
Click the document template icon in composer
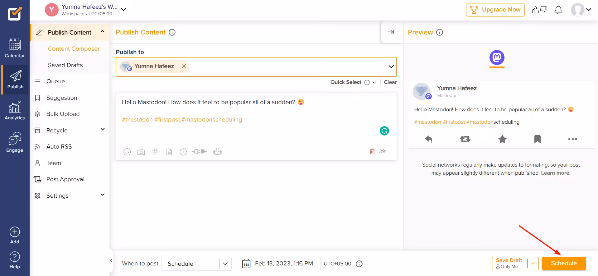point(169,152)
